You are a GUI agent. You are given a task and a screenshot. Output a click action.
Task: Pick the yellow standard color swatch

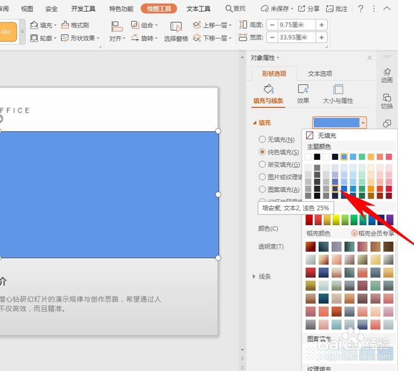(336, 220)
